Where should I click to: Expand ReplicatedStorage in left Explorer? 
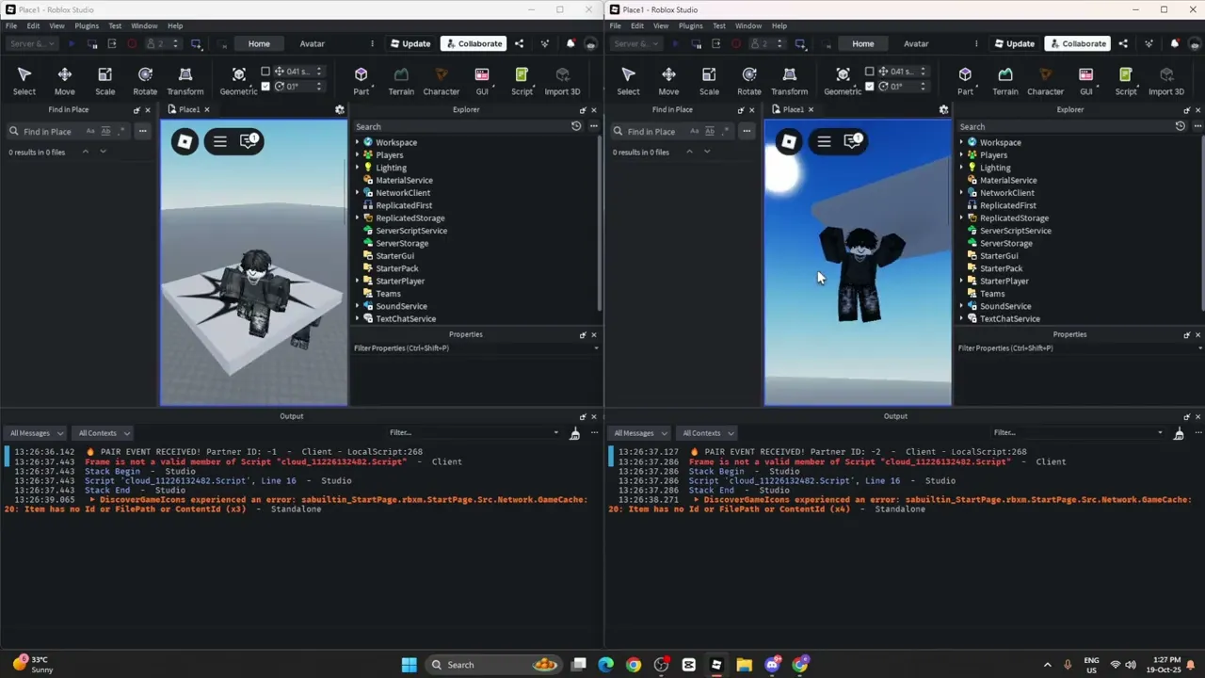[358, 218]
